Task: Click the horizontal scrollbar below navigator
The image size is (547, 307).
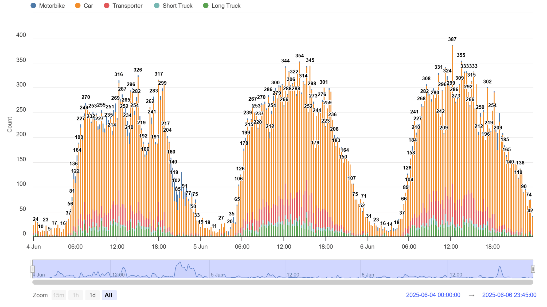Action: point(283,282)
